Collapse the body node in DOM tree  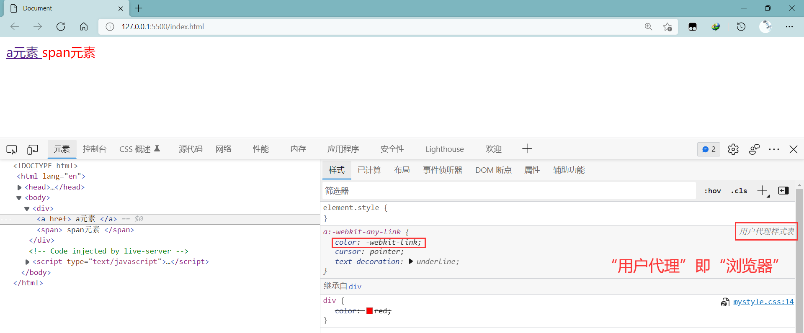point(19,198)
